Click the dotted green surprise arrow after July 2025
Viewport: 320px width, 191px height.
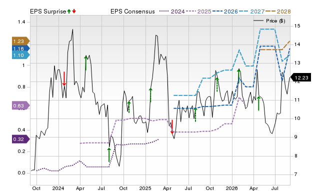pos(195,115)
